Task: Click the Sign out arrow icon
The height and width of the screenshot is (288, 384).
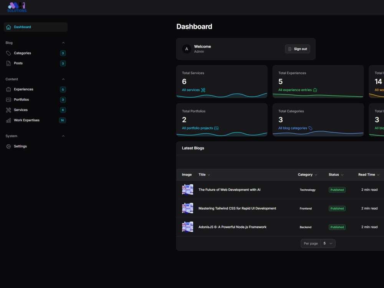Action: (290, 49)
